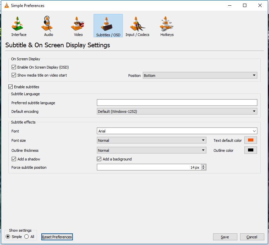The image size is (269, 245).
Task: Select the Simple show settings radio button
Action: (x=8, y=237)
